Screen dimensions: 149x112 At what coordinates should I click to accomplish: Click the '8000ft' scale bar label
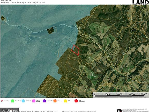click(144, 94)
